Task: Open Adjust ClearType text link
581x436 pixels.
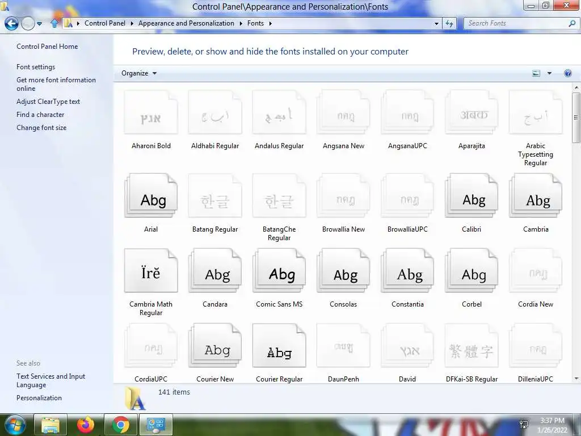Action: [x=48, y=101]
